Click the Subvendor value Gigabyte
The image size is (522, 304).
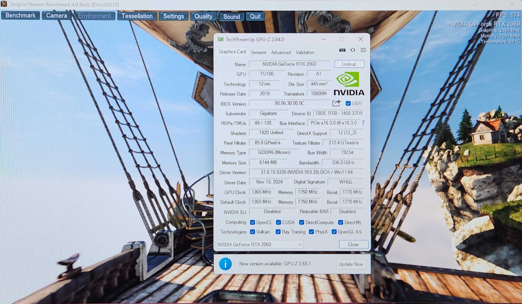point(268,113)
